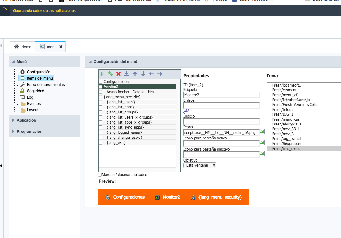Click Monitor2 in preview menu
341x238 pixels.
pos(171,197)
